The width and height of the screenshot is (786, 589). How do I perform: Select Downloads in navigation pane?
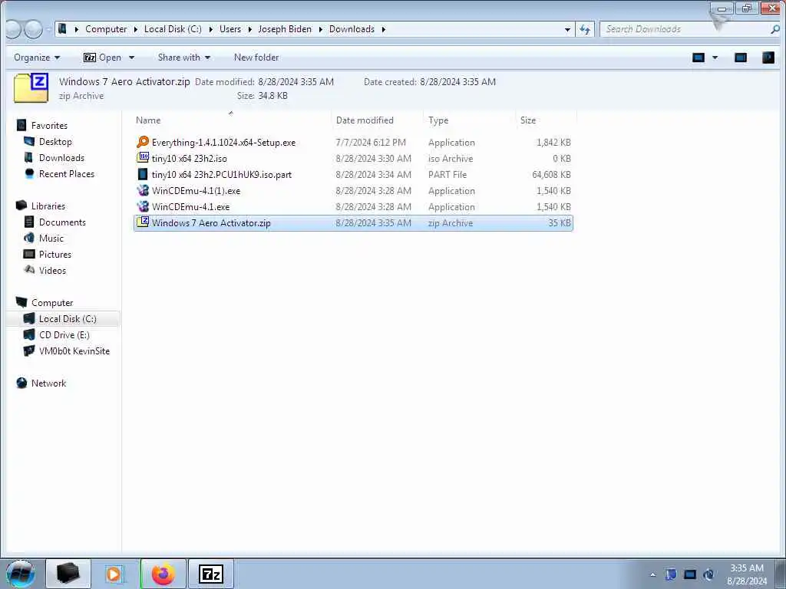(x=61, y=158)
